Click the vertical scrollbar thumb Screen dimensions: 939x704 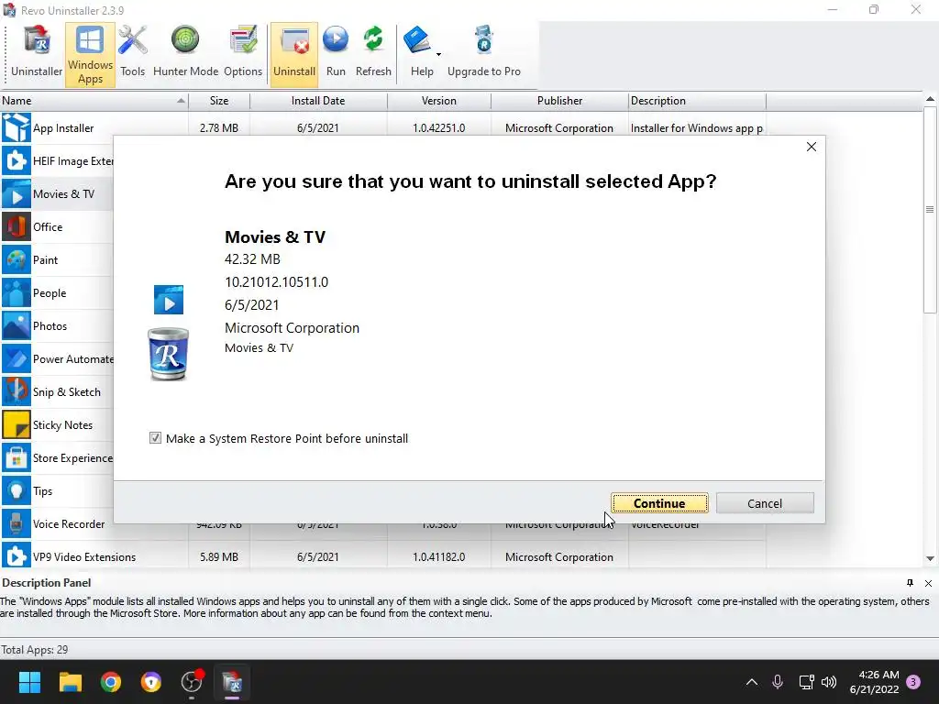click(x=930, y=210)
